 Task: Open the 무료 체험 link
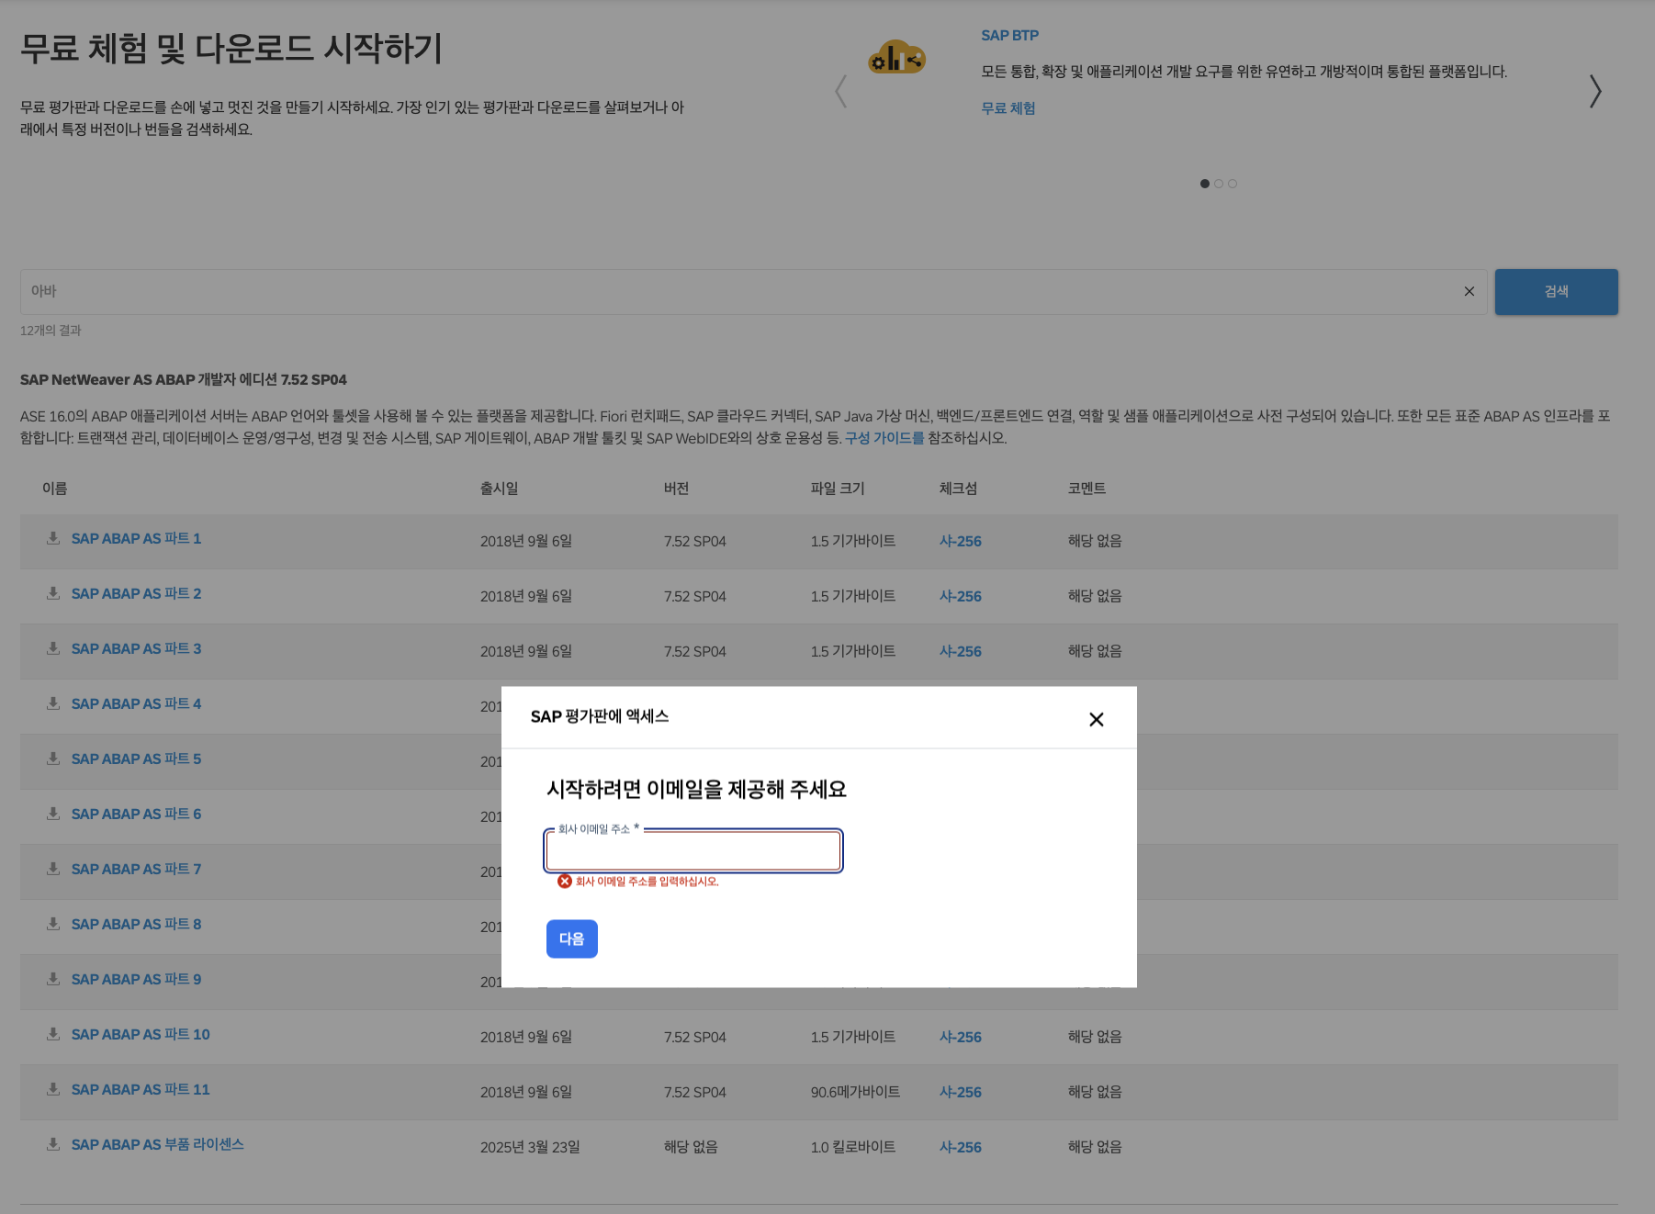coord(1008,107)
